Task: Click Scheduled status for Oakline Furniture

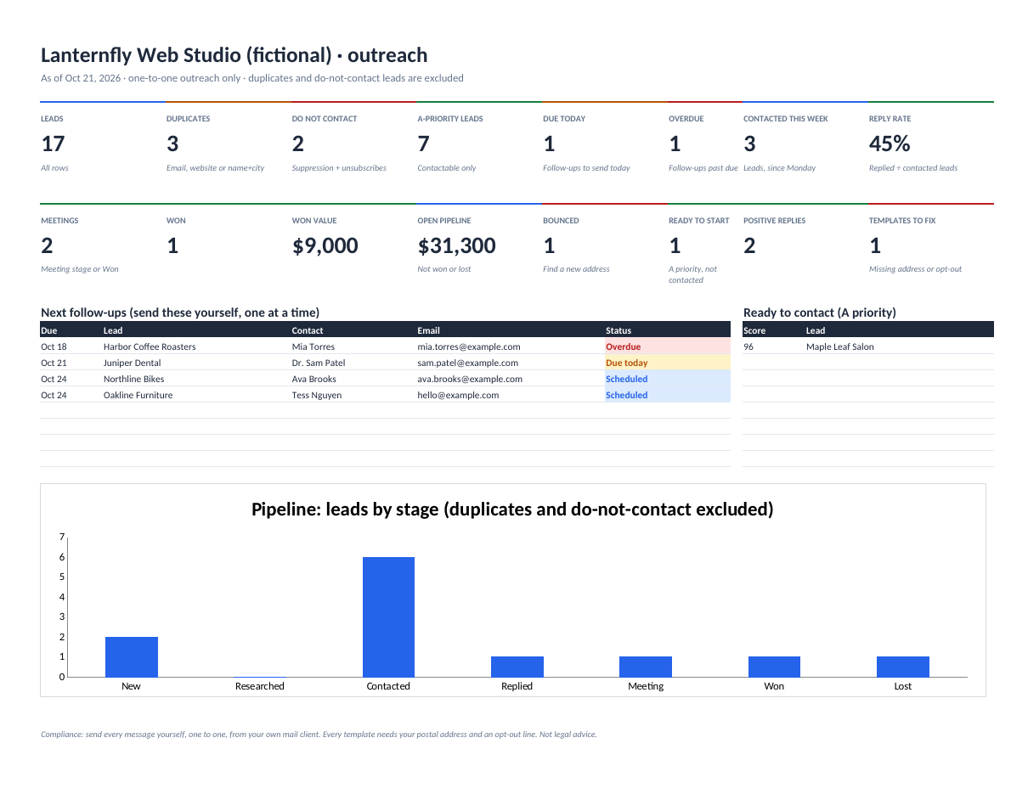Action: point(668,395)
